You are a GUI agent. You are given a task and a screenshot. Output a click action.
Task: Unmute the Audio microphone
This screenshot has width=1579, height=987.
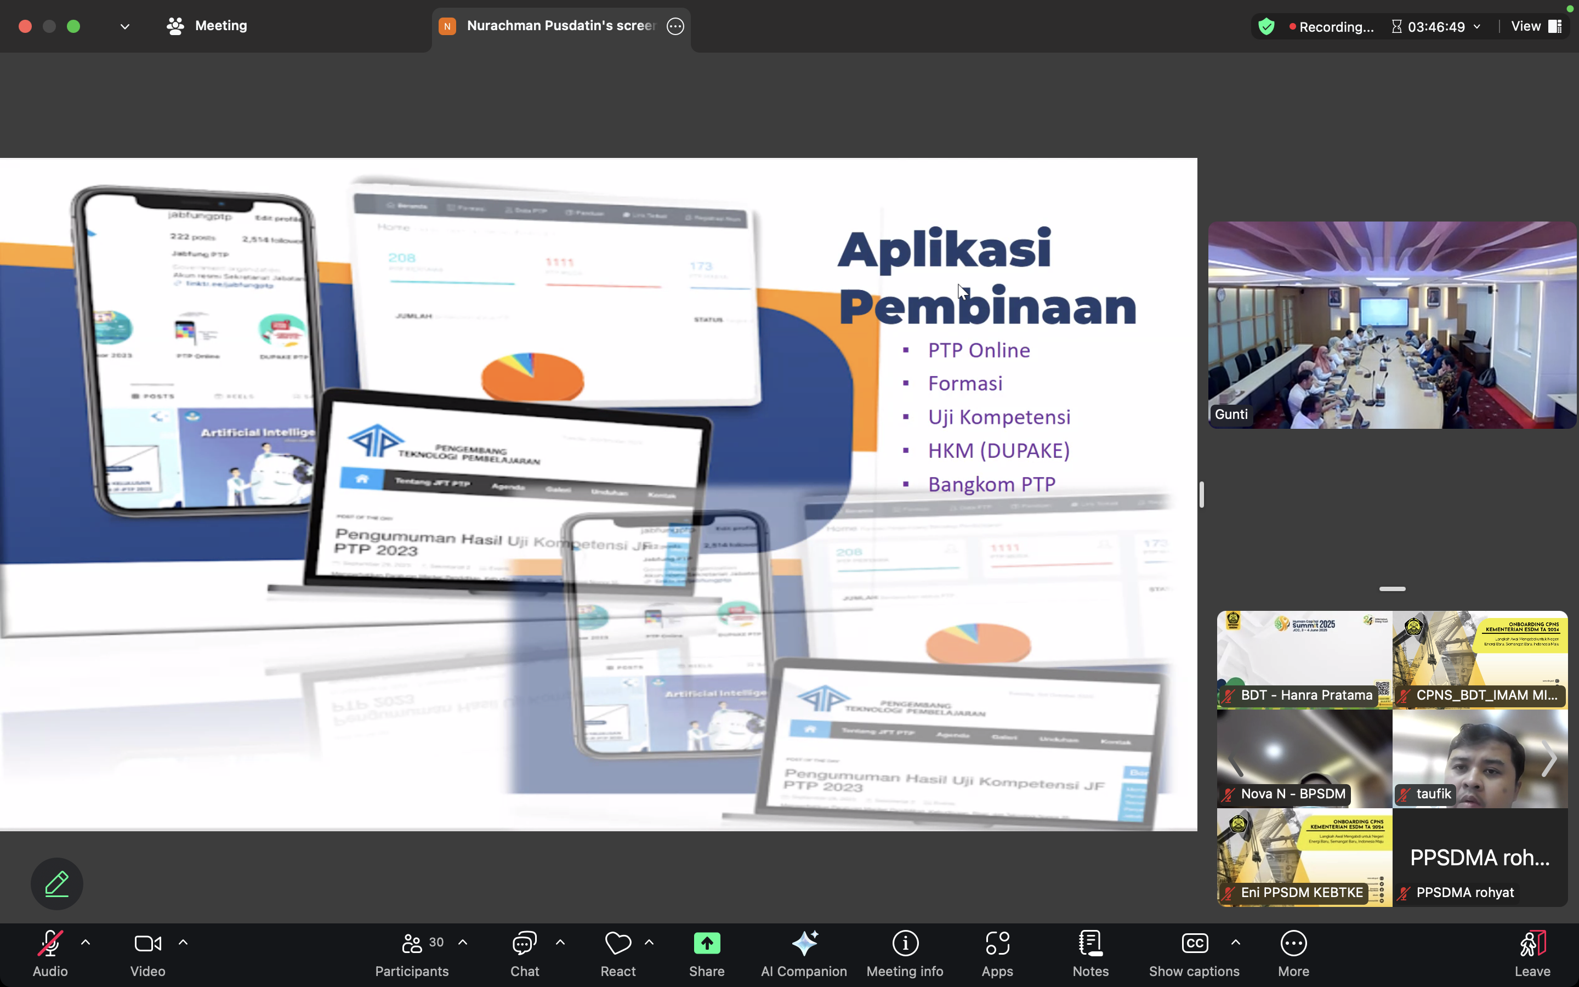point(50,943)
